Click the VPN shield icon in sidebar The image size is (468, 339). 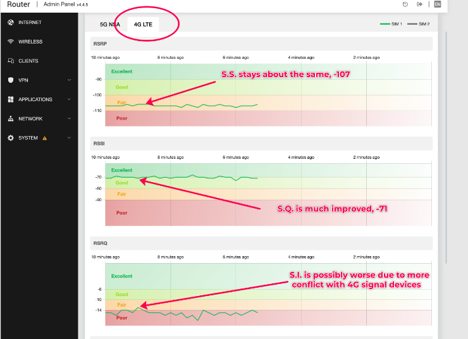pyautogui.click(x=11, y=80)
